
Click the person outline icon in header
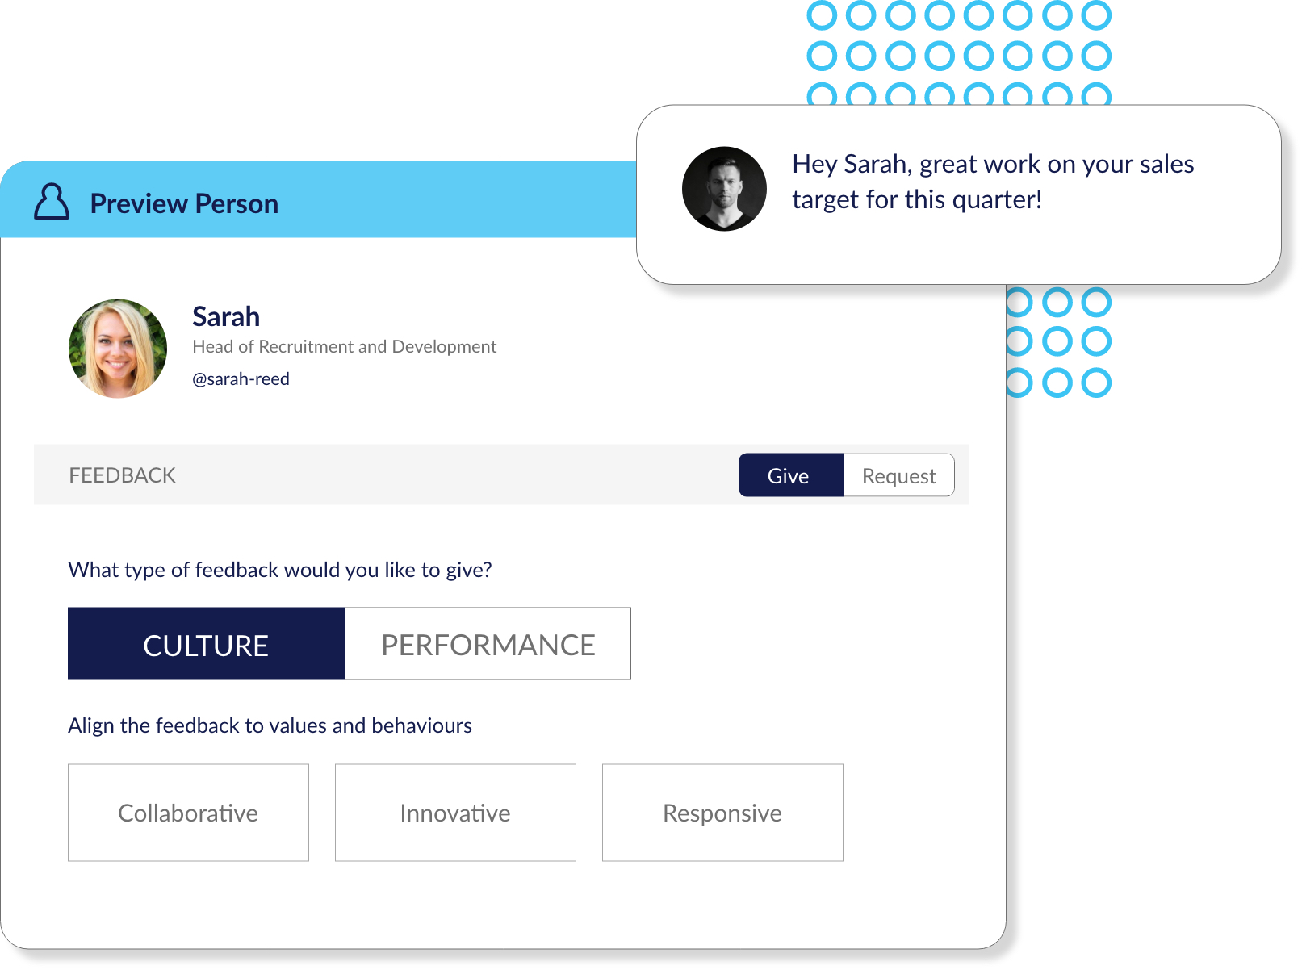click(x=52, y=201)
